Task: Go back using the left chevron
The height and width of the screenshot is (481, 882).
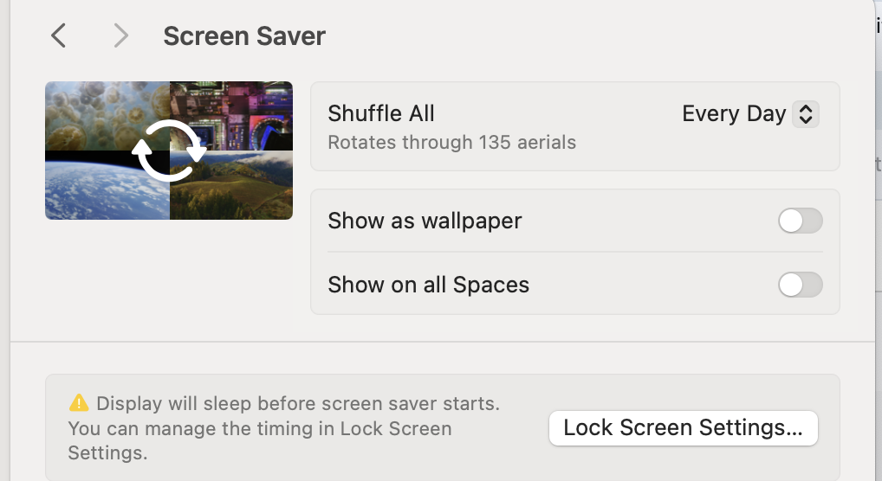Action: [x=58, y=35]
